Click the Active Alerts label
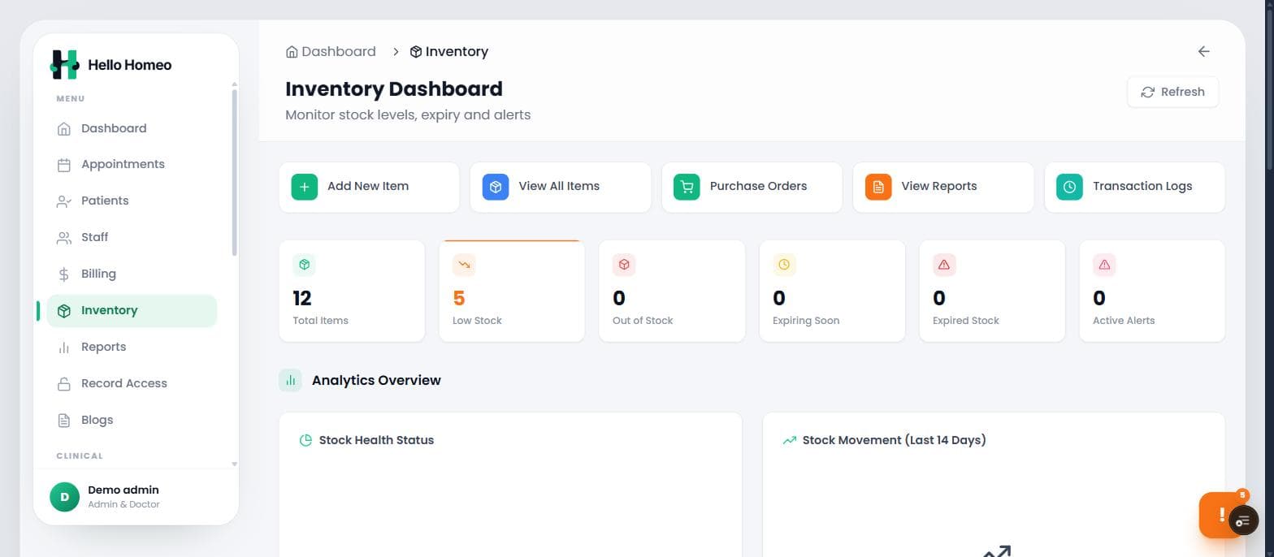This screenshot has height=557, width=1274. [x=1124, y=321]
